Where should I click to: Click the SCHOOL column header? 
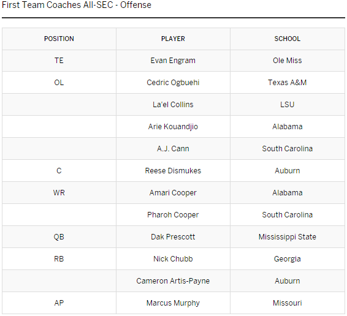tap(288, 39)
